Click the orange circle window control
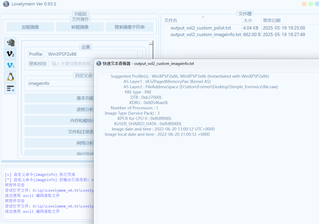 point(304,4)
